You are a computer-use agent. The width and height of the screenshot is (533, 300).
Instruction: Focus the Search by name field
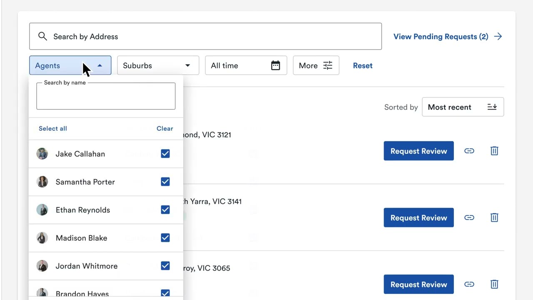coord(106,96)
